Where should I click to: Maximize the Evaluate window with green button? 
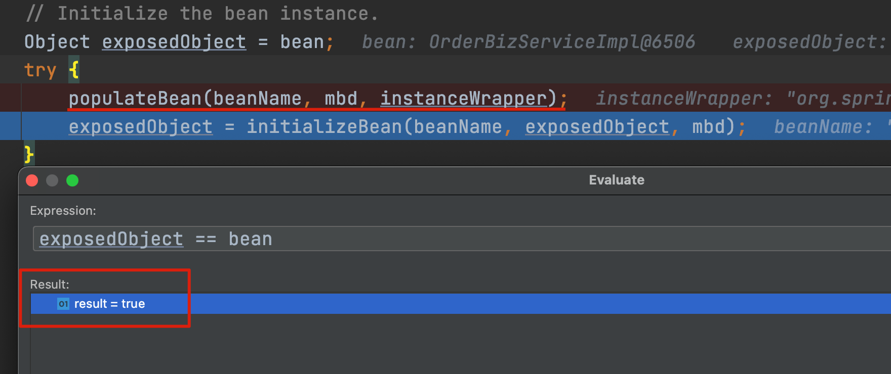pyautogui.click(x=72, y=180)
